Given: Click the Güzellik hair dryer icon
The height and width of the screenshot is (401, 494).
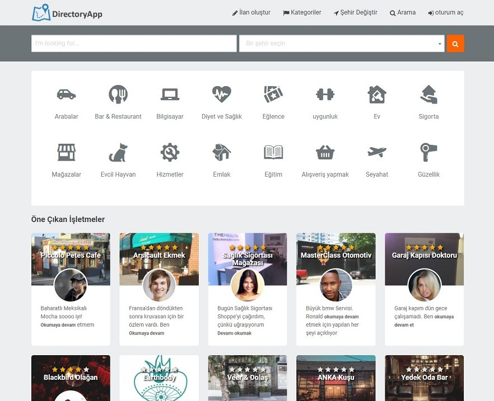Looking at the screenshot, I should [x=428, y=152].
